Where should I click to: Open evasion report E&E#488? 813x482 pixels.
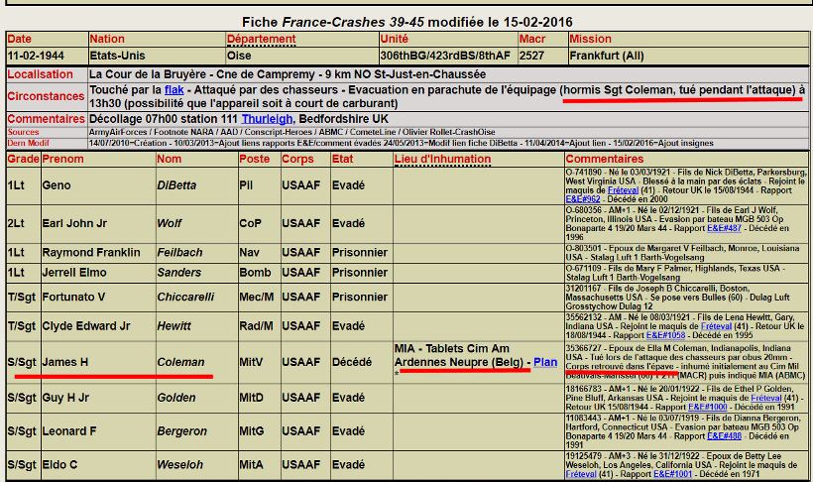click(725, 435)
